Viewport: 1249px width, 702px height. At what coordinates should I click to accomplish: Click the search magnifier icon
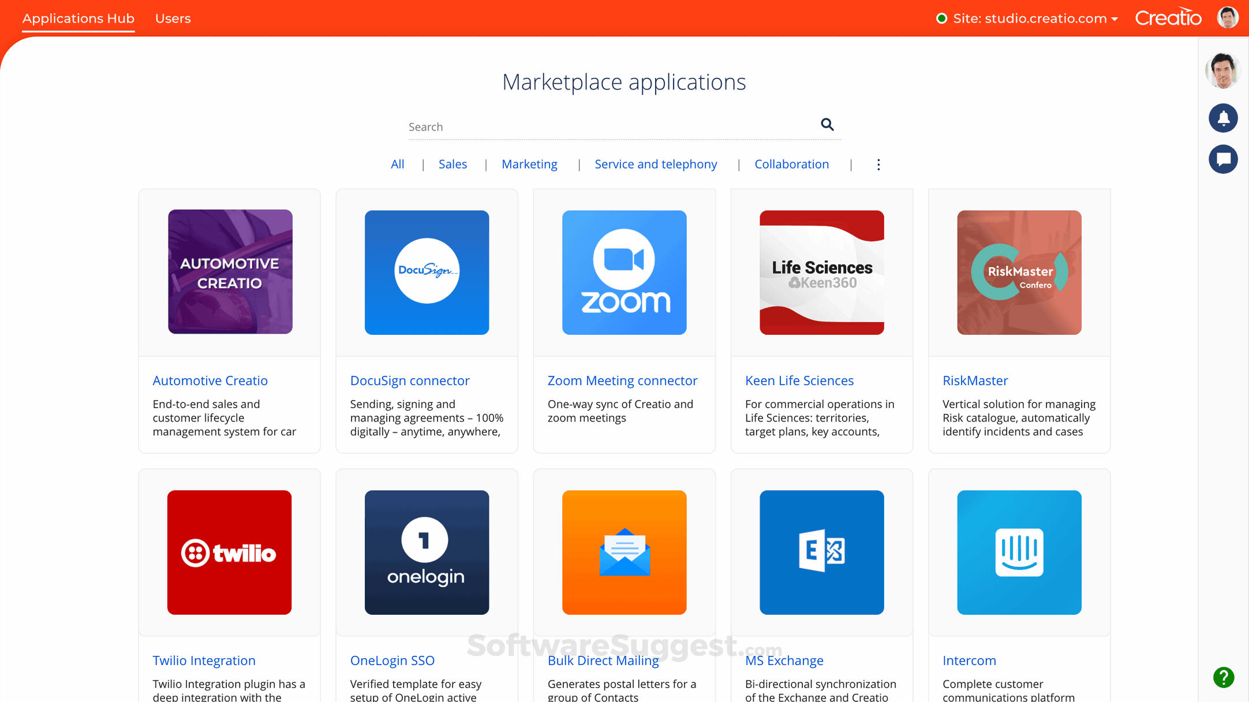[827, 125]
